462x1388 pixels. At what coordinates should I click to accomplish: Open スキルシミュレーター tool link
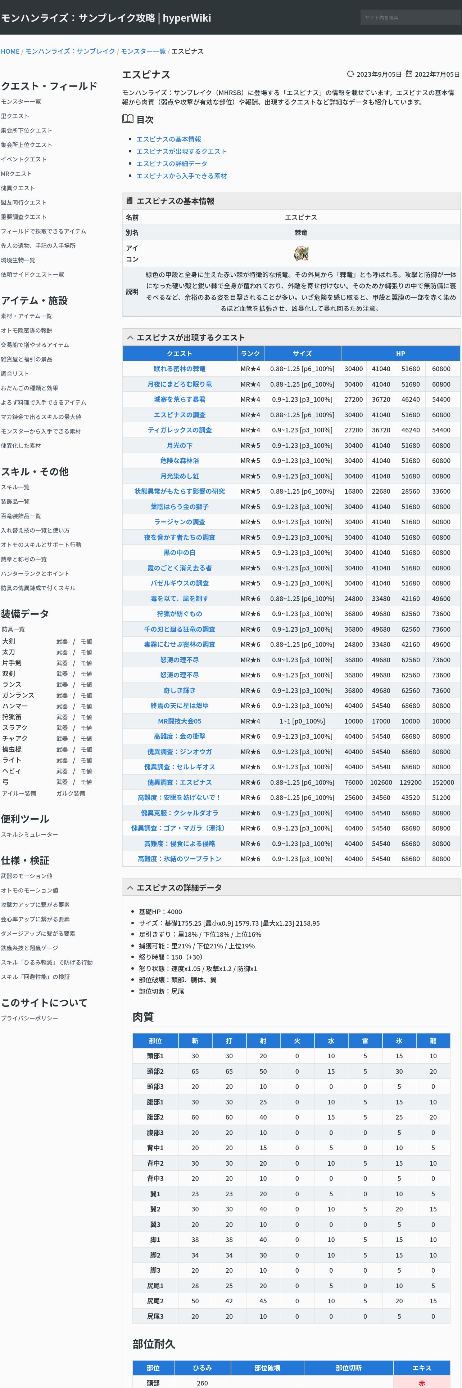pos(29,835)
